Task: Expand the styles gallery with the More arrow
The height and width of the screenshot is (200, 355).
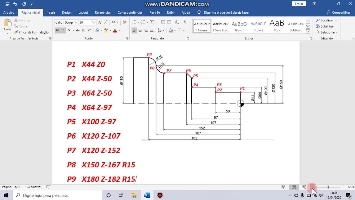Action: 308,31
